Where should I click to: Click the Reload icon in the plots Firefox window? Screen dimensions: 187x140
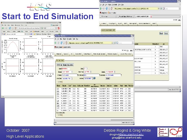pos(10,28)
